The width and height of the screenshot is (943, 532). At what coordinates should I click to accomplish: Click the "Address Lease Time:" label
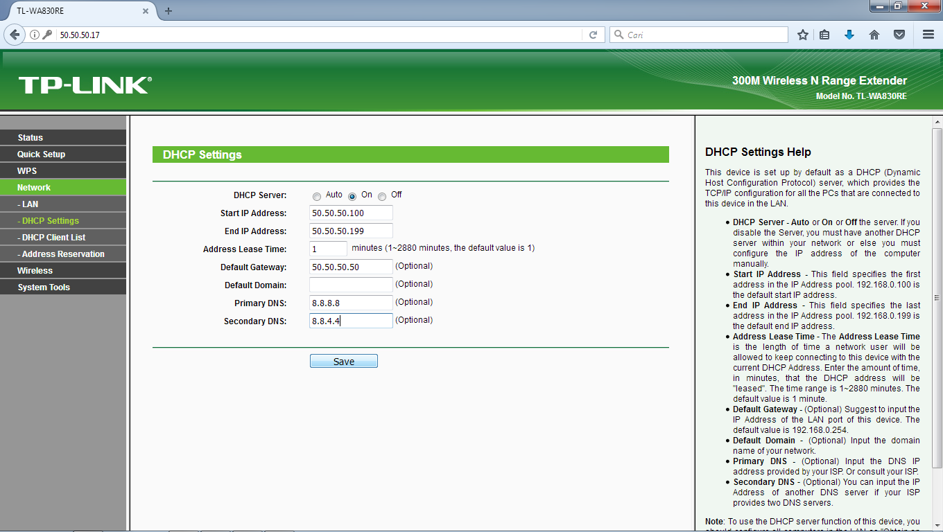245,249
